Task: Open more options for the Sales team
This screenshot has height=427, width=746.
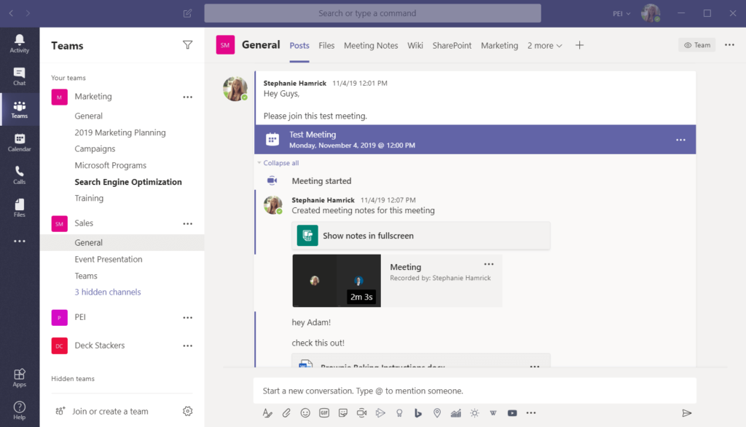Action: point(187,224)
